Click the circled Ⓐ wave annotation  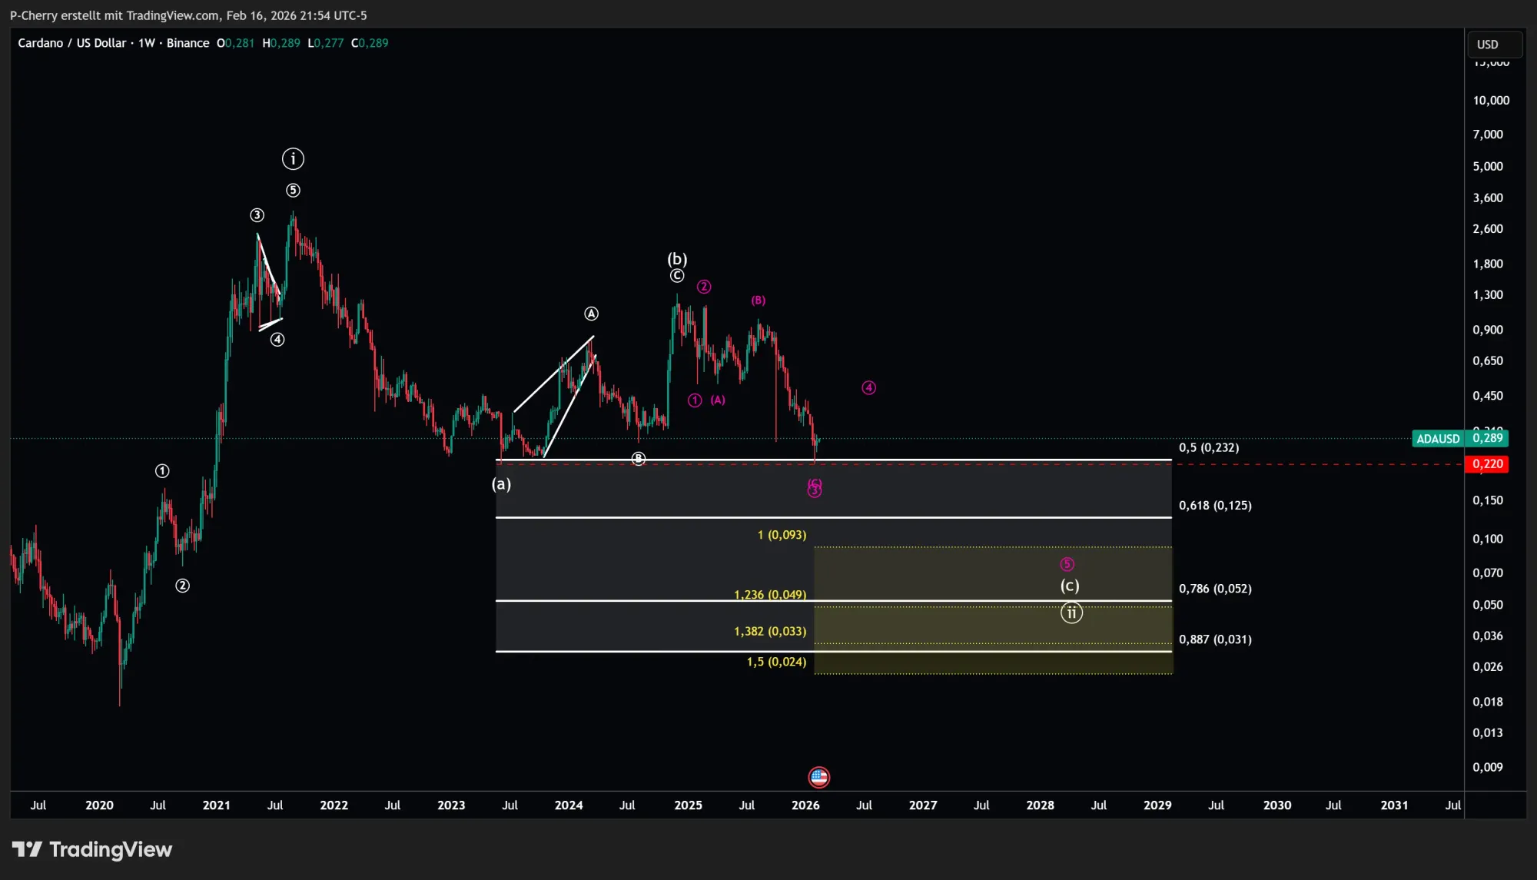[590, 314]
